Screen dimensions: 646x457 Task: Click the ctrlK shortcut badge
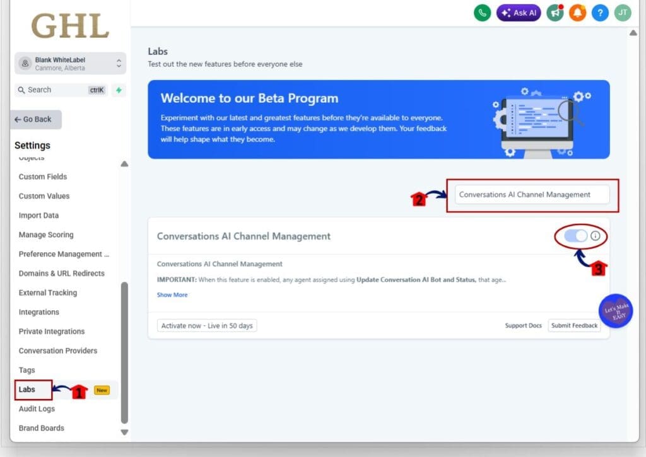click(97, 90)
